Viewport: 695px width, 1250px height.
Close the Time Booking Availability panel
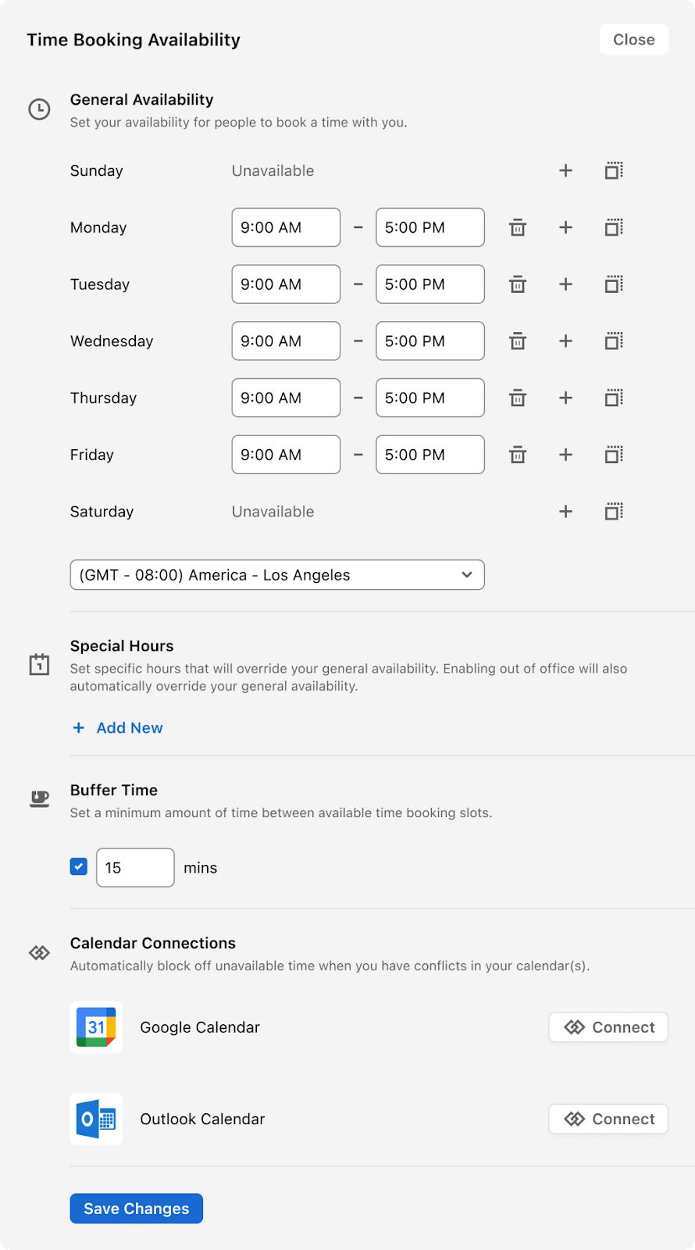[x=634, y=40]
